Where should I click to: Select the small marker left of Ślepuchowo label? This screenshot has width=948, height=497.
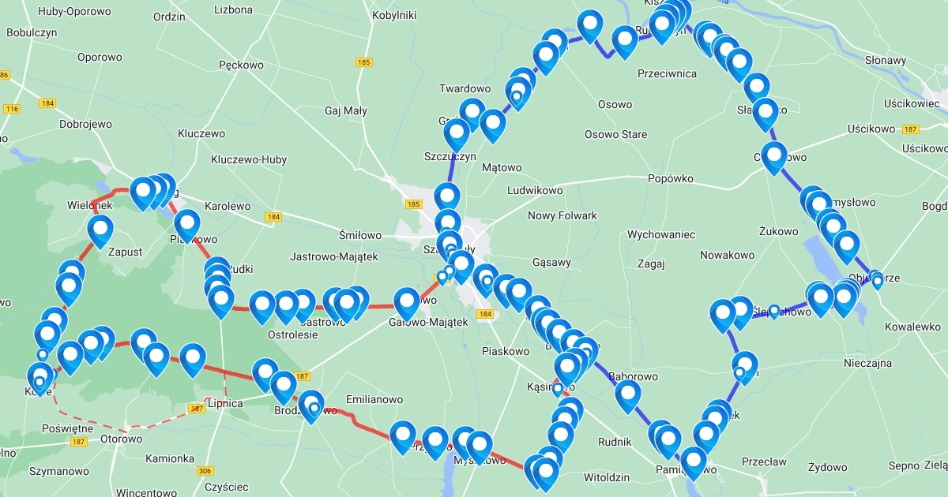click(774, 311)
